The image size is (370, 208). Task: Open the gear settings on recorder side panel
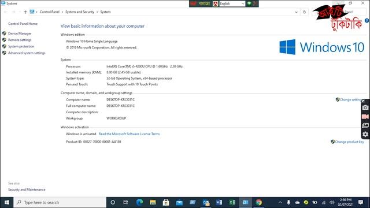coord(365,134)
